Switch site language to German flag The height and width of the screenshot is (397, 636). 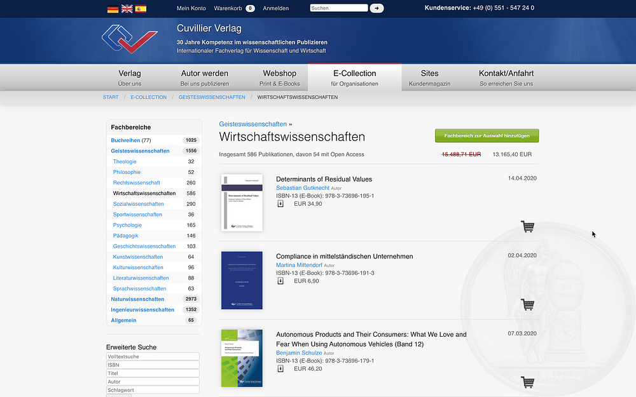pyautogui.click(x=113, y=8)
